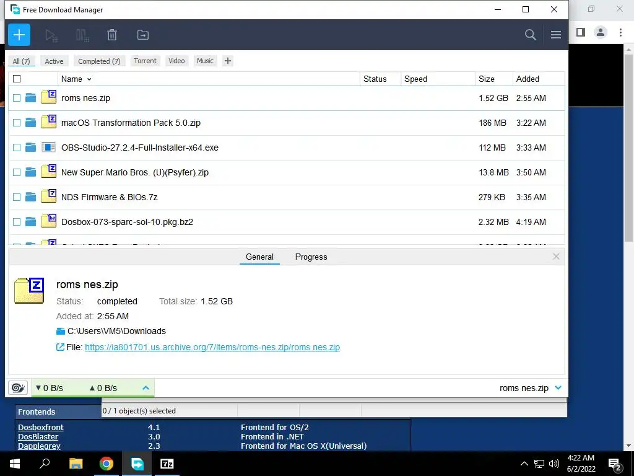The height and width of the screenshot is (476, 634).
Task: Open the hamburger main menu
Action: (556, 35)
